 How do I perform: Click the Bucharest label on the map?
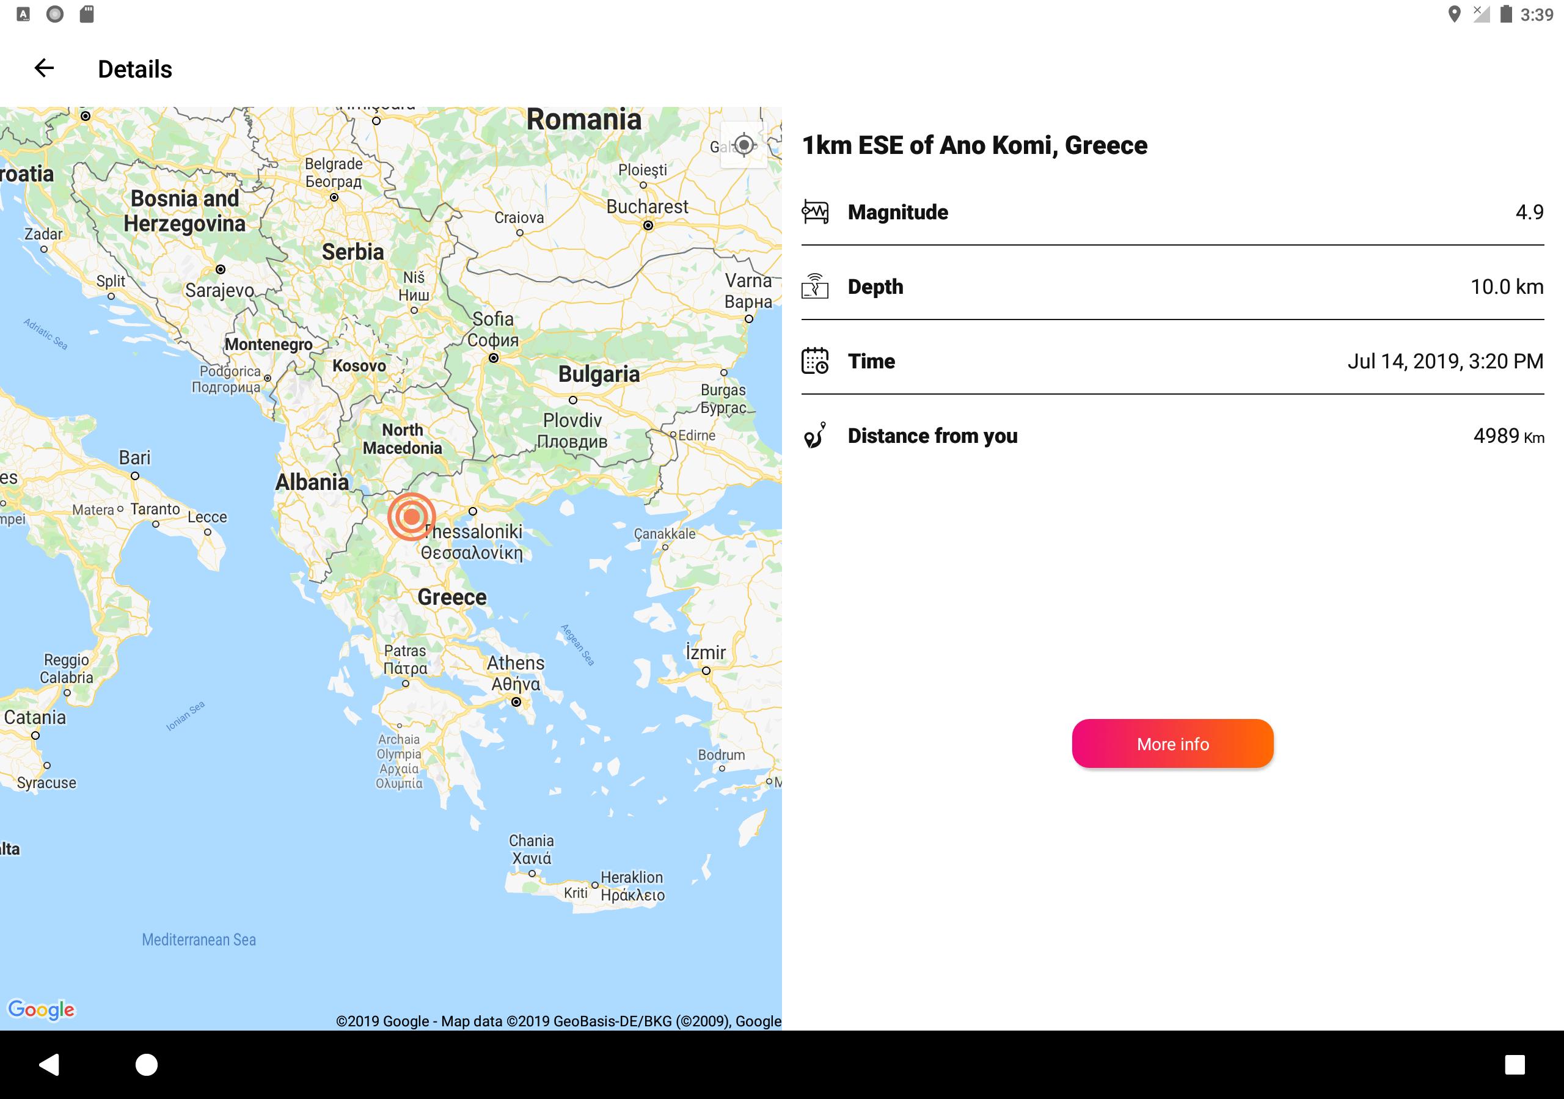tap(647, 206)
